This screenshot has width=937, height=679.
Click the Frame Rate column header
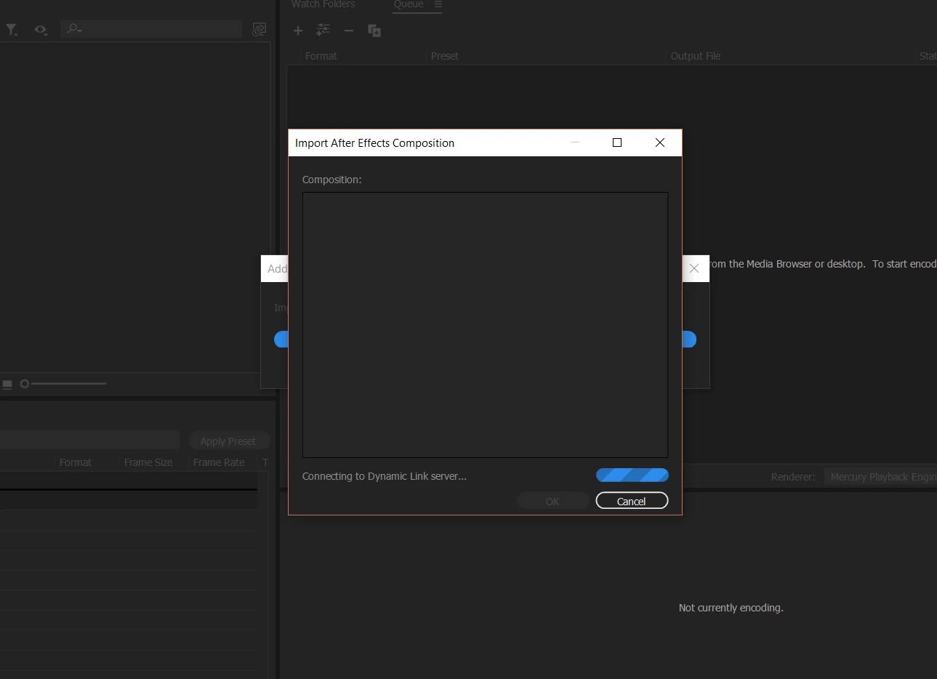click(x=219, y=462)
